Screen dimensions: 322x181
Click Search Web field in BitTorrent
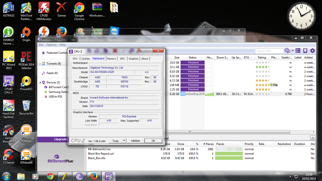[x=269, y=51]
